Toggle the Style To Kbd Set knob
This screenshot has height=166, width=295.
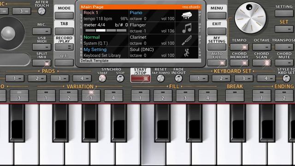(286, 78)
